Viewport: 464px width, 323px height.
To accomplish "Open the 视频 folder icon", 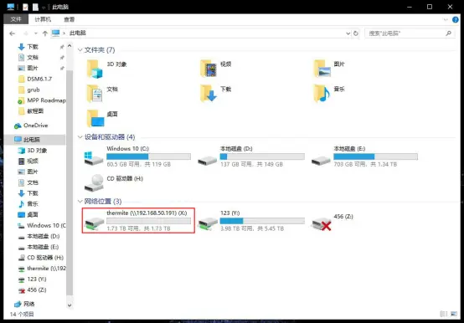I will pyautogui.click(x=209, y=69).
